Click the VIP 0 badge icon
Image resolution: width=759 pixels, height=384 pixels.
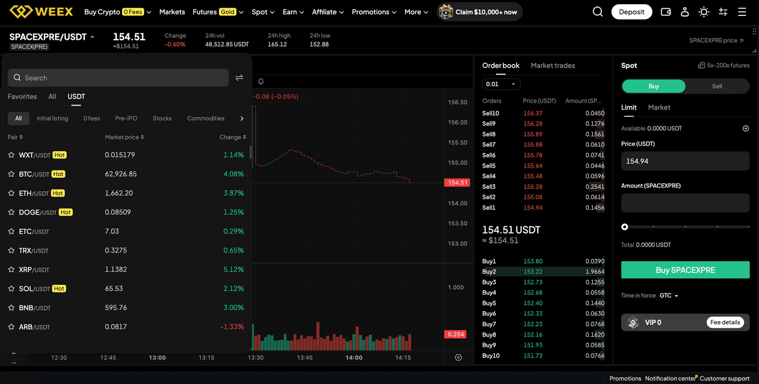[x=633, y=322]
